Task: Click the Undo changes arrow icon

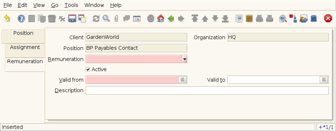Action: pos(7,19)
